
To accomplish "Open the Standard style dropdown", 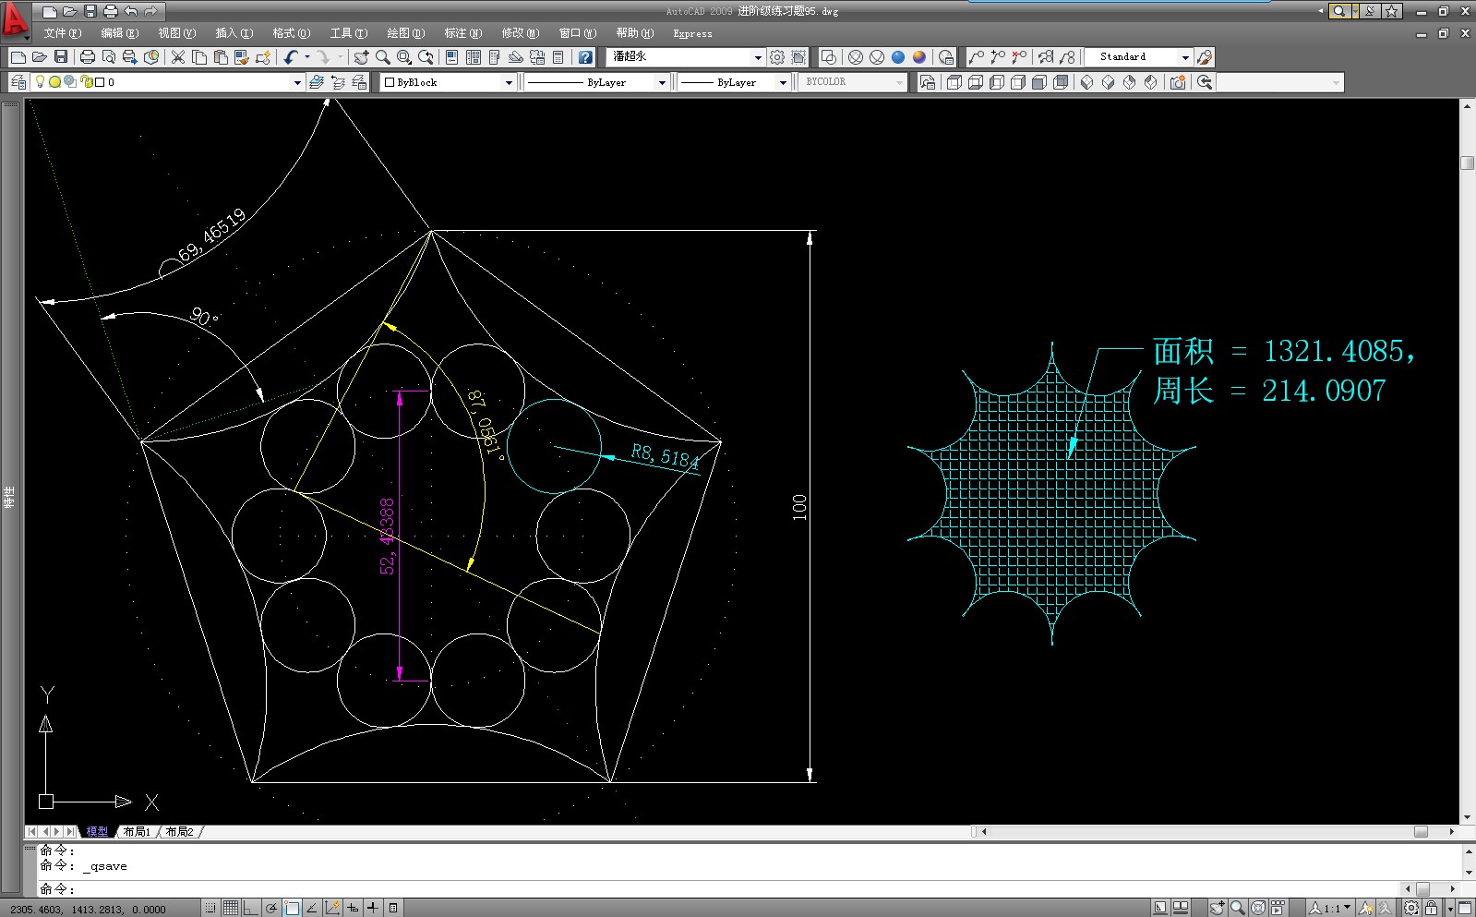I will pyautogui.click(x=1185, y=57).
